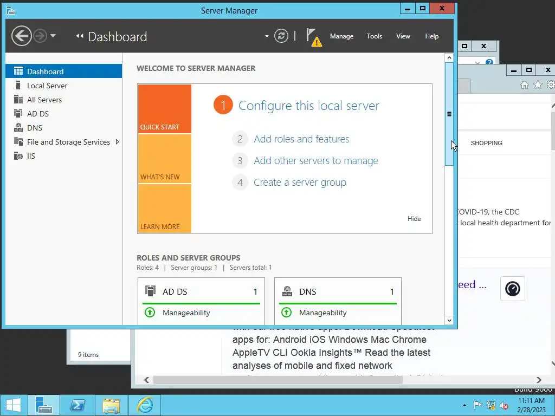555x416 pixels.
Task: Open File Explorer from the taskbar
Action: [x=111, y=405]
